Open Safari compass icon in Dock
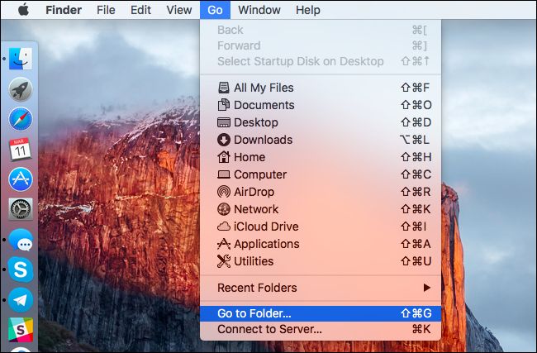This screenshot has width=537, height=353. 21,119
